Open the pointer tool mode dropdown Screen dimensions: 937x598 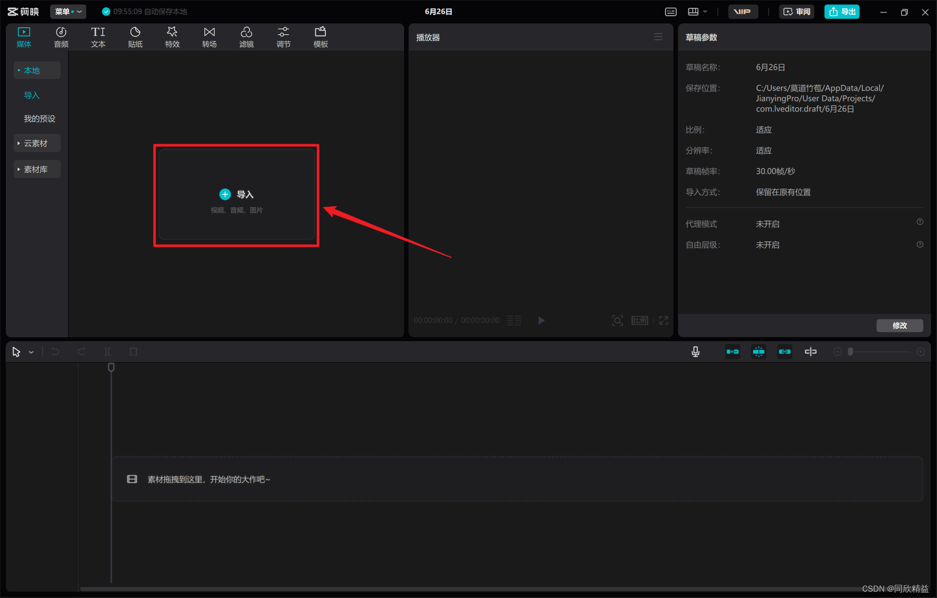coord(31,352)
